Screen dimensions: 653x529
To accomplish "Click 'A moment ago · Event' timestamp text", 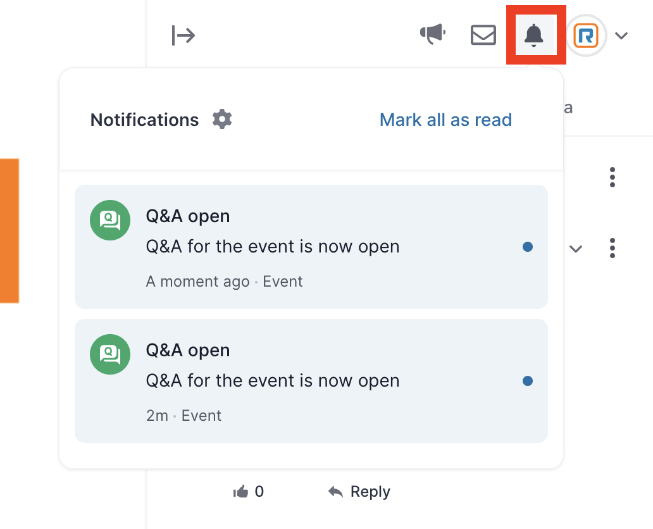I will [224, 282].
